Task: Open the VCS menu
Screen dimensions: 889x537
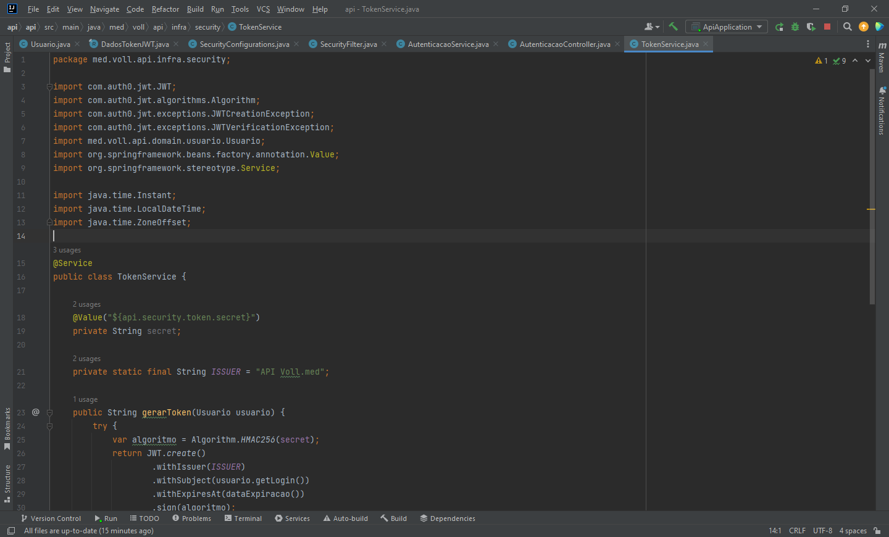Action: click(x=264, y=9)
